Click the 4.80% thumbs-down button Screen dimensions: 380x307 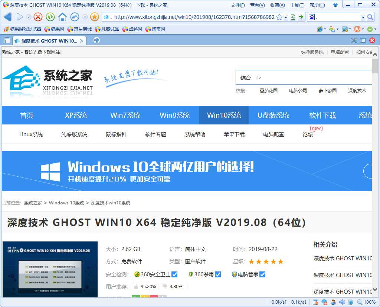(173, 286)
